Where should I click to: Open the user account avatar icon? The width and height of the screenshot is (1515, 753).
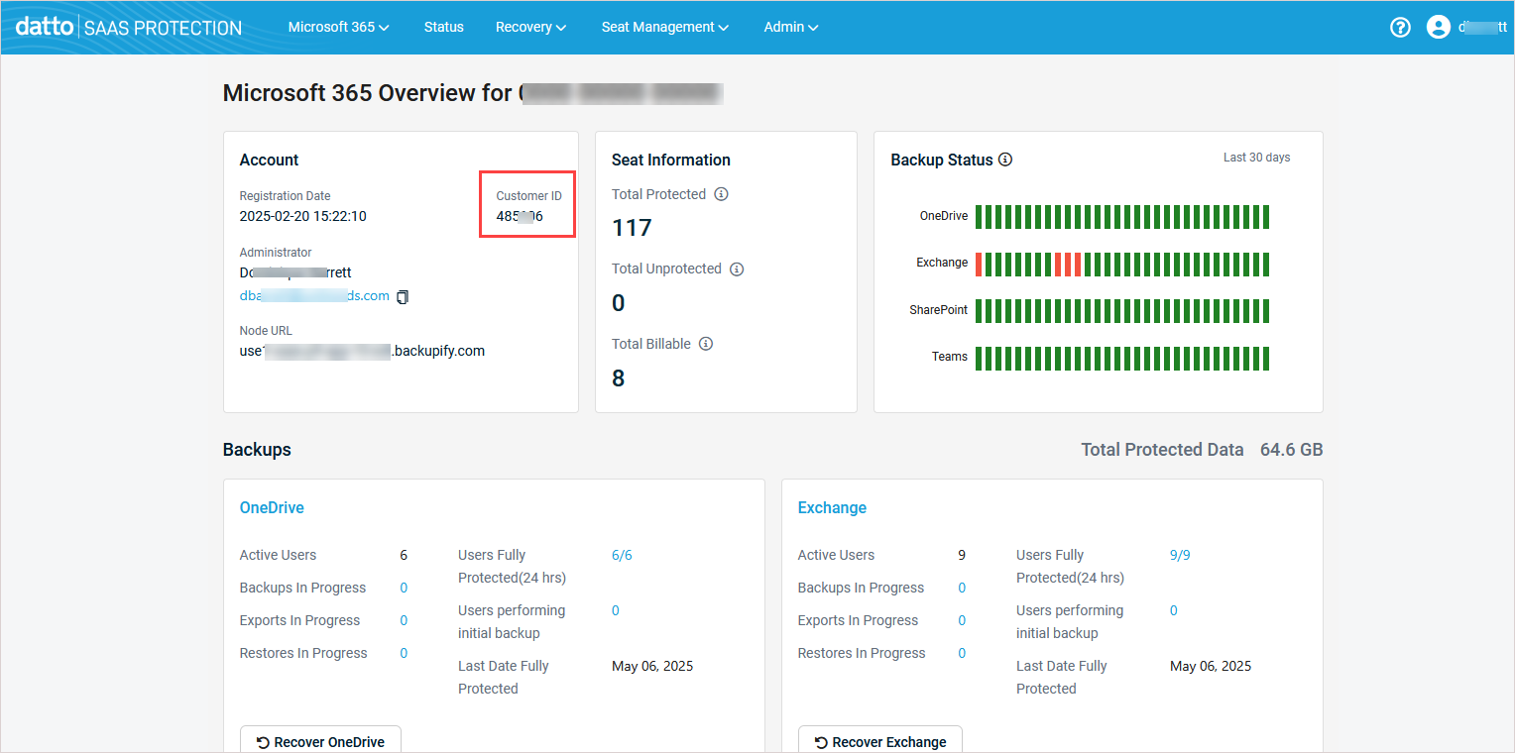coord(1438,27)
